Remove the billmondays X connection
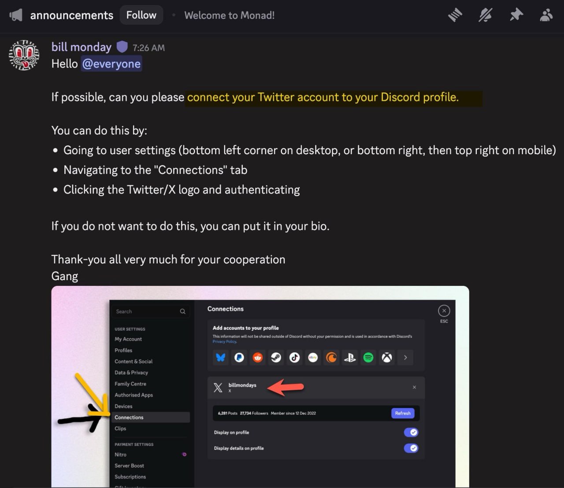The width and height of the screenshot is (564, 488). [414, 388]
